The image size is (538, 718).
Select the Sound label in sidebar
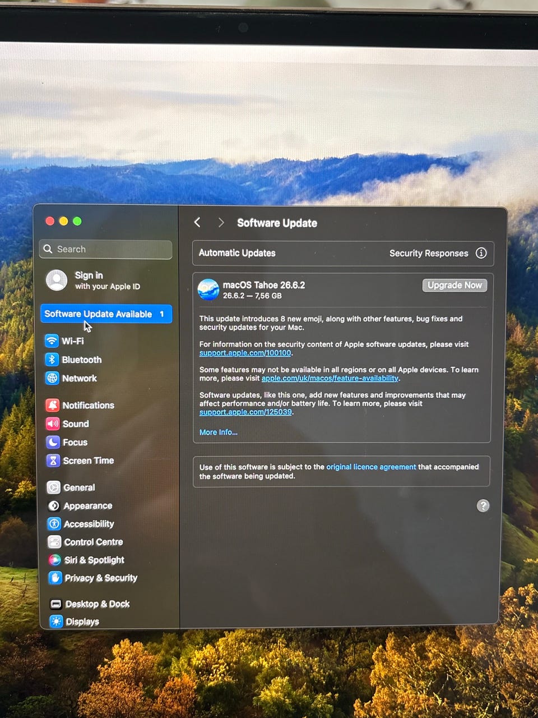pyautogui.click(x=76, y=424)
